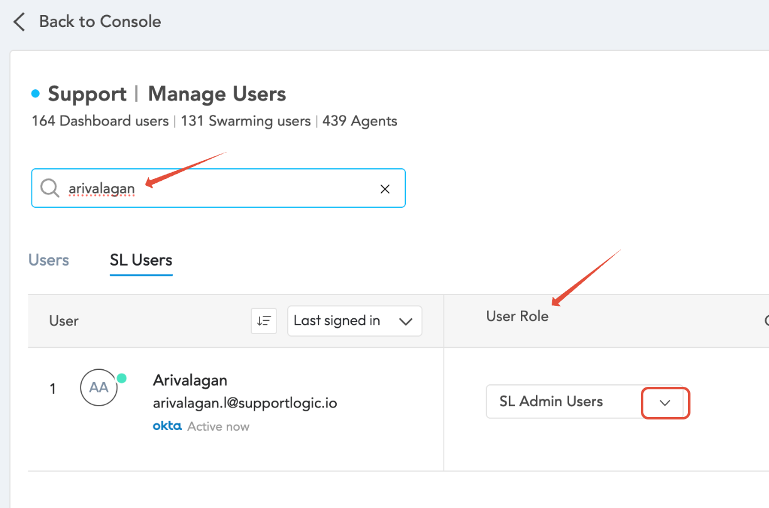This screenshot has height=508, width=769.
Task: Click the okta logo icon
Action: [167, 426]
